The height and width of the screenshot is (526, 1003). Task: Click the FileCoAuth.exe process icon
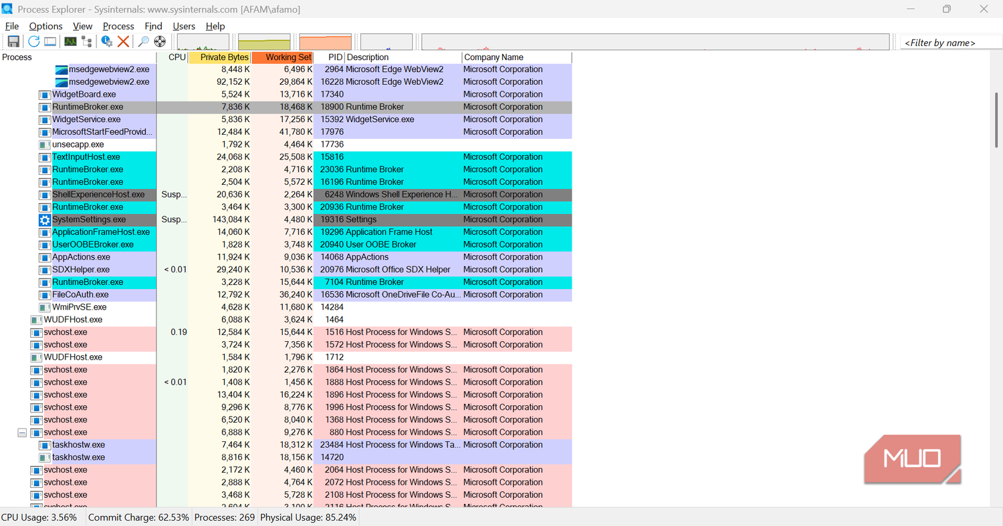(45, 294)
